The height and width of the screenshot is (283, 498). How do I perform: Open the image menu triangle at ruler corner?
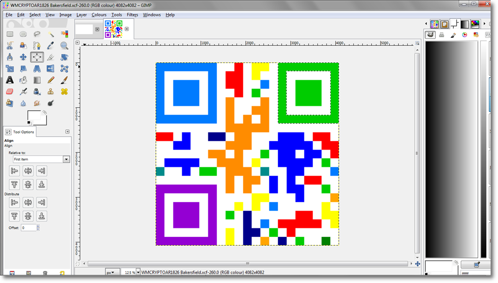[77, 42]
